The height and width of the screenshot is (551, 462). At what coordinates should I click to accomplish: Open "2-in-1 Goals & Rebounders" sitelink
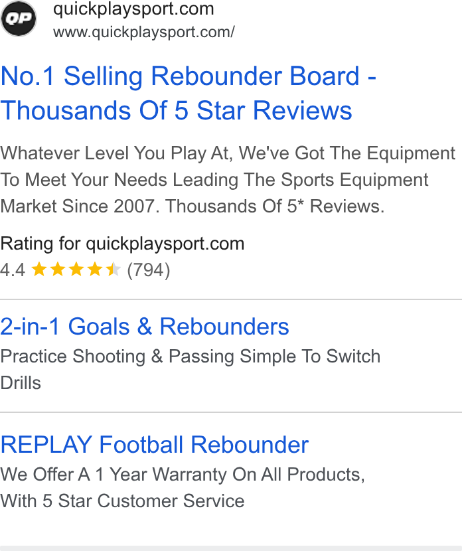tap(145, 327)
